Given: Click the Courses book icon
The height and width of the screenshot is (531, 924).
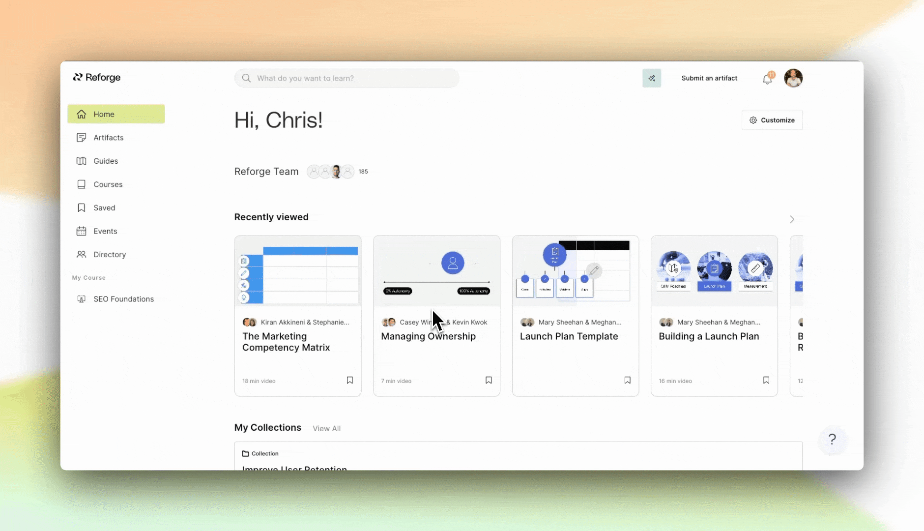Looking at the screenshot, I should pyautogui.click(x=82, y=184).
